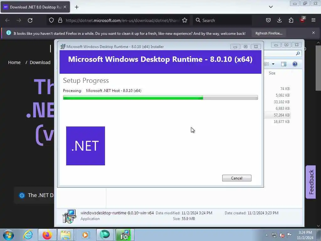Click the Firefox Search box
The height and width of the screenshot is (241, 321).
click(x=223, y=20)
